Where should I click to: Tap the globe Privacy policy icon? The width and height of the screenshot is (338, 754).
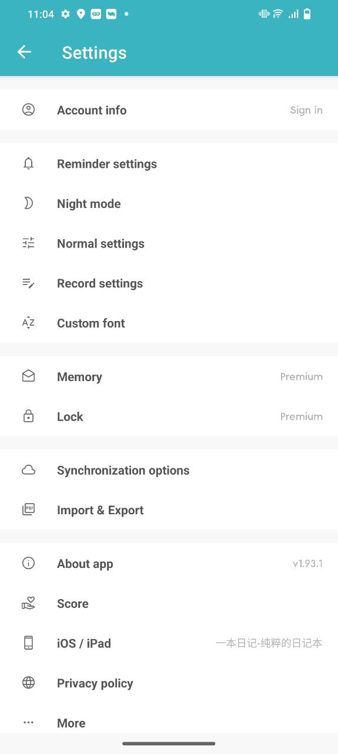pos(28,683)
